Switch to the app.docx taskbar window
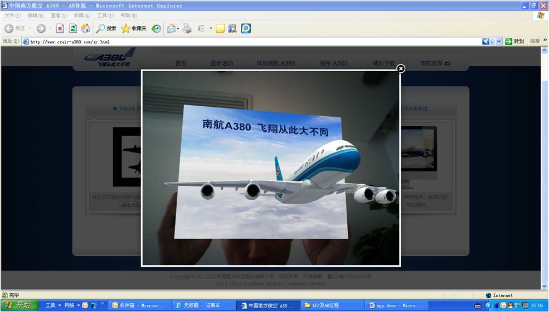The width and height of the screenshot is (549, 312). pos(396,305)
